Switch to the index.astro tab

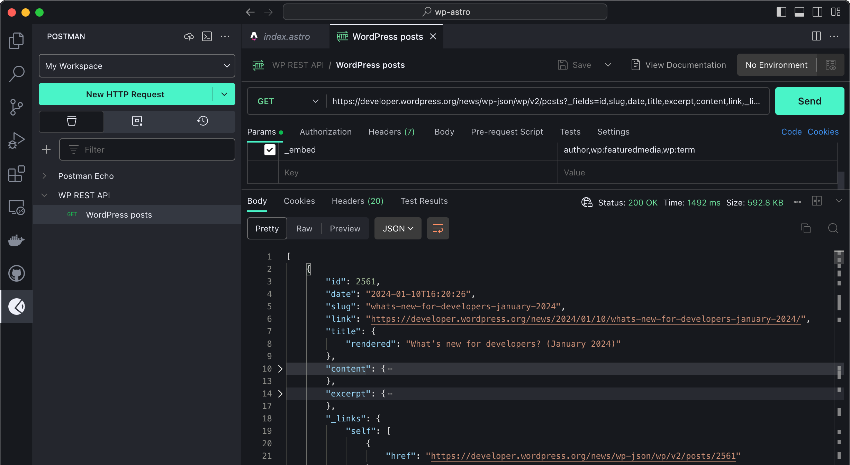pos(286,36)
